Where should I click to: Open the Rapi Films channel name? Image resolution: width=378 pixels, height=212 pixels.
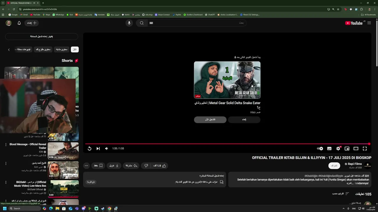coord(355,164)
